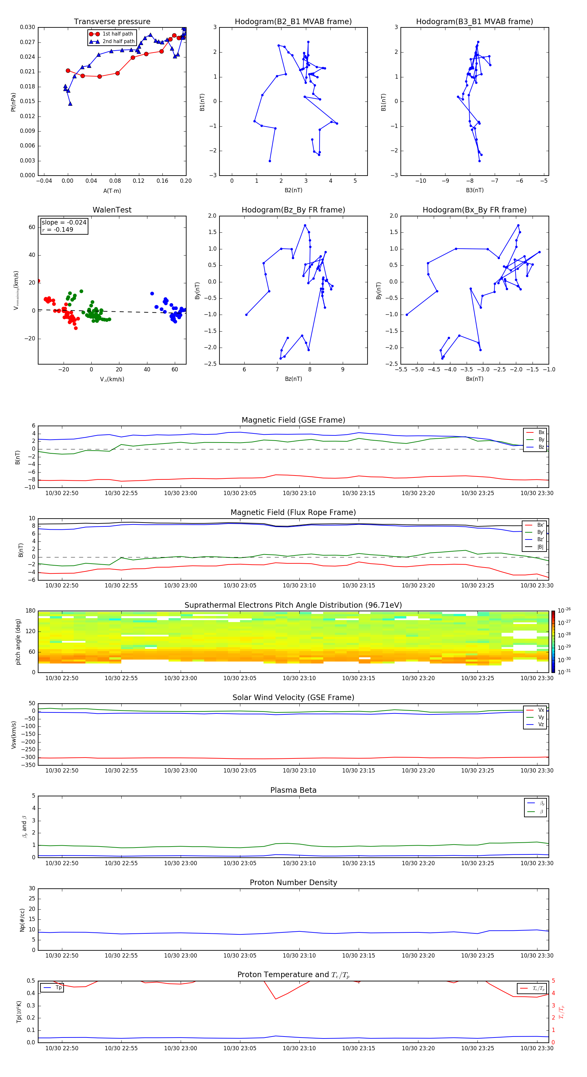Click the Bx' legend entry in Flux Rope plot
587x1077 pixels.
[x=534, y=525]
